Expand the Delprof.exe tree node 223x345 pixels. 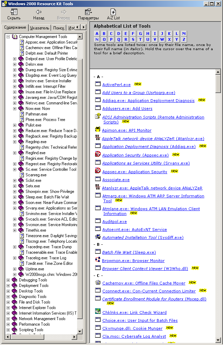click(x=15, y=59)
